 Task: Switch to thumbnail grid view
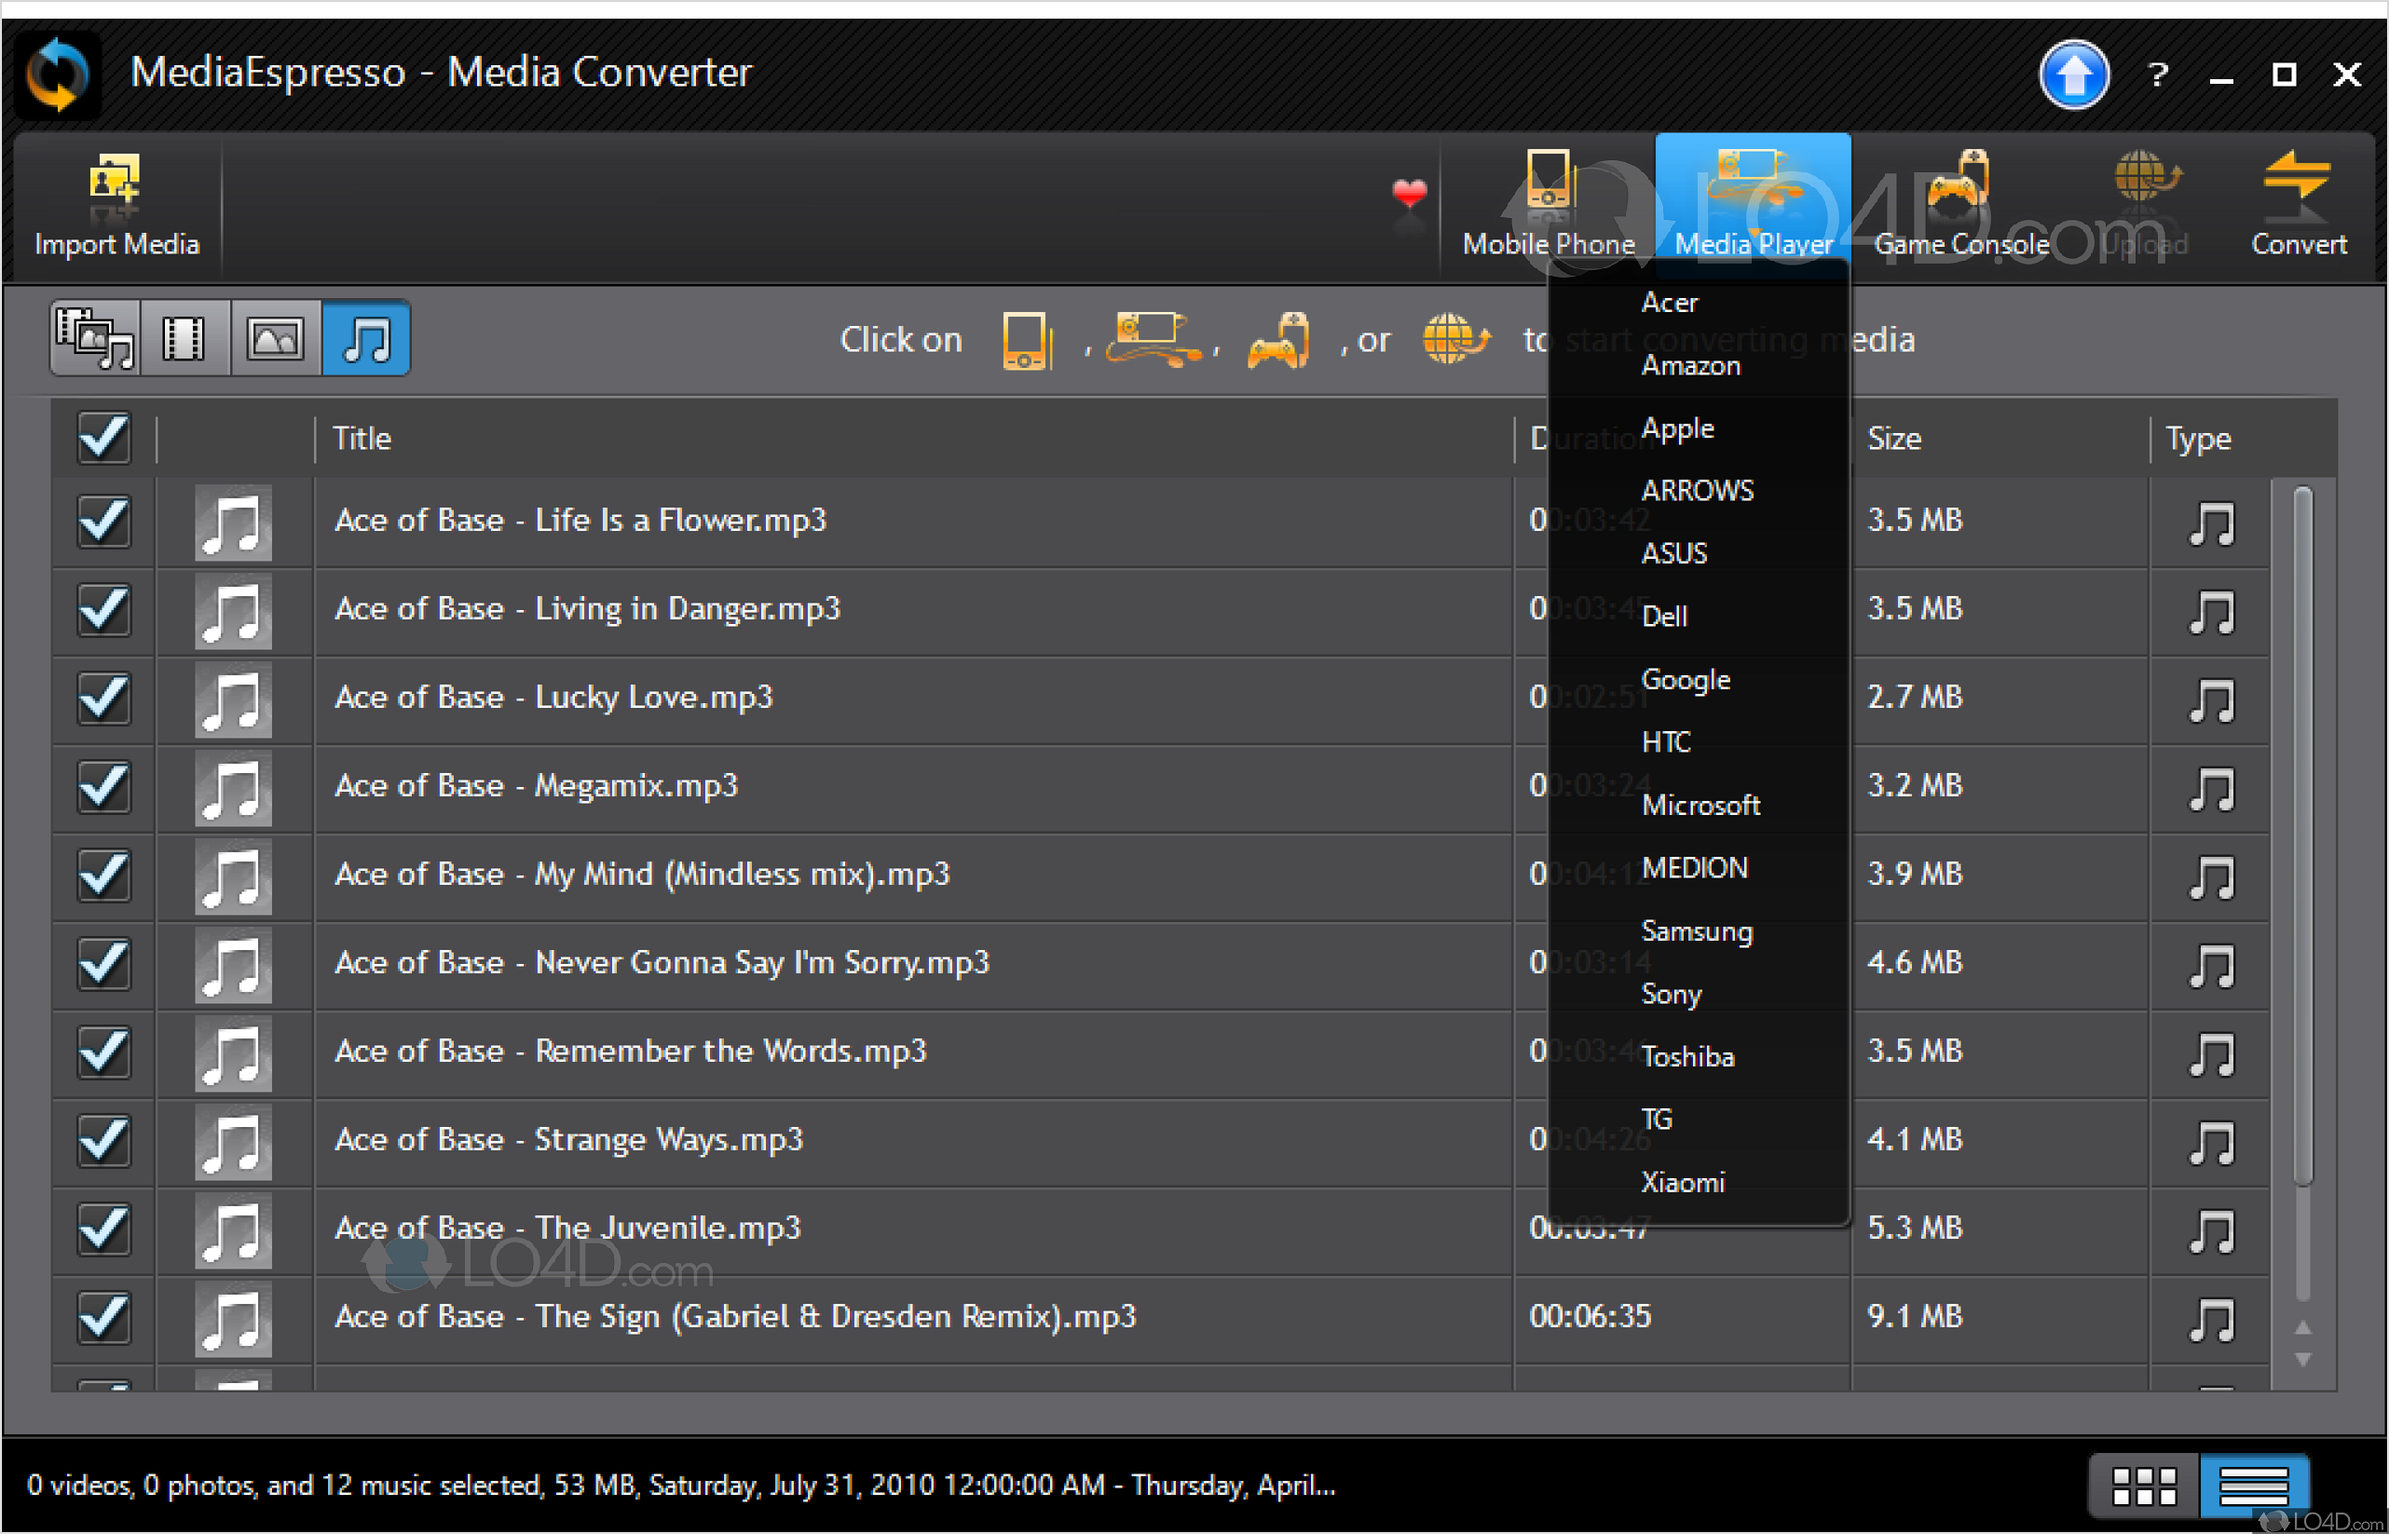tap(2143, 1486)
